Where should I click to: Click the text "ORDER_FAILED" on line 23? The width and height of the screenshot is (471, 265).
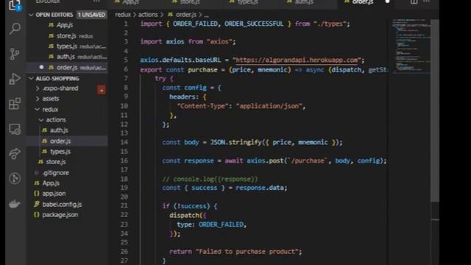221,225
